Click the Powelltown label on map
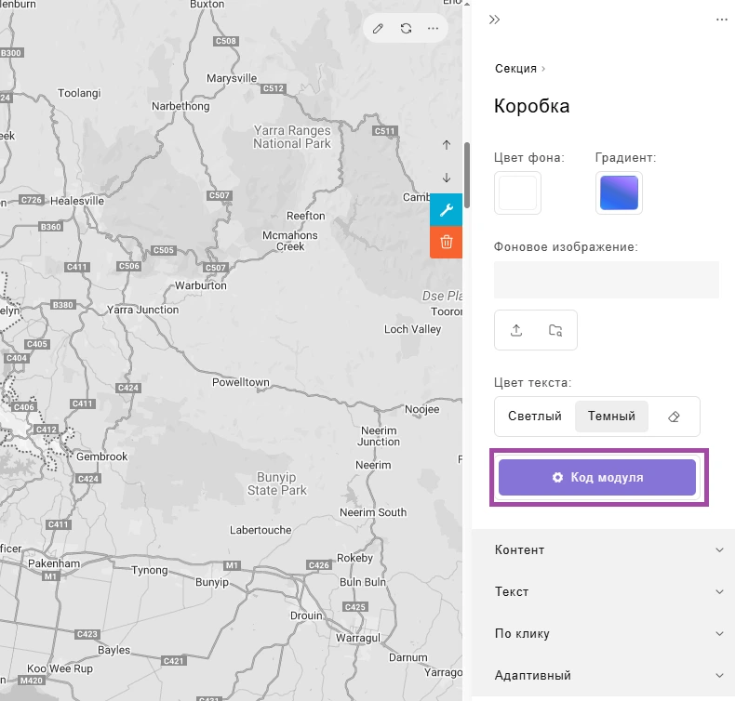Viewport: 735px width, 701px height. coord(241,383)
